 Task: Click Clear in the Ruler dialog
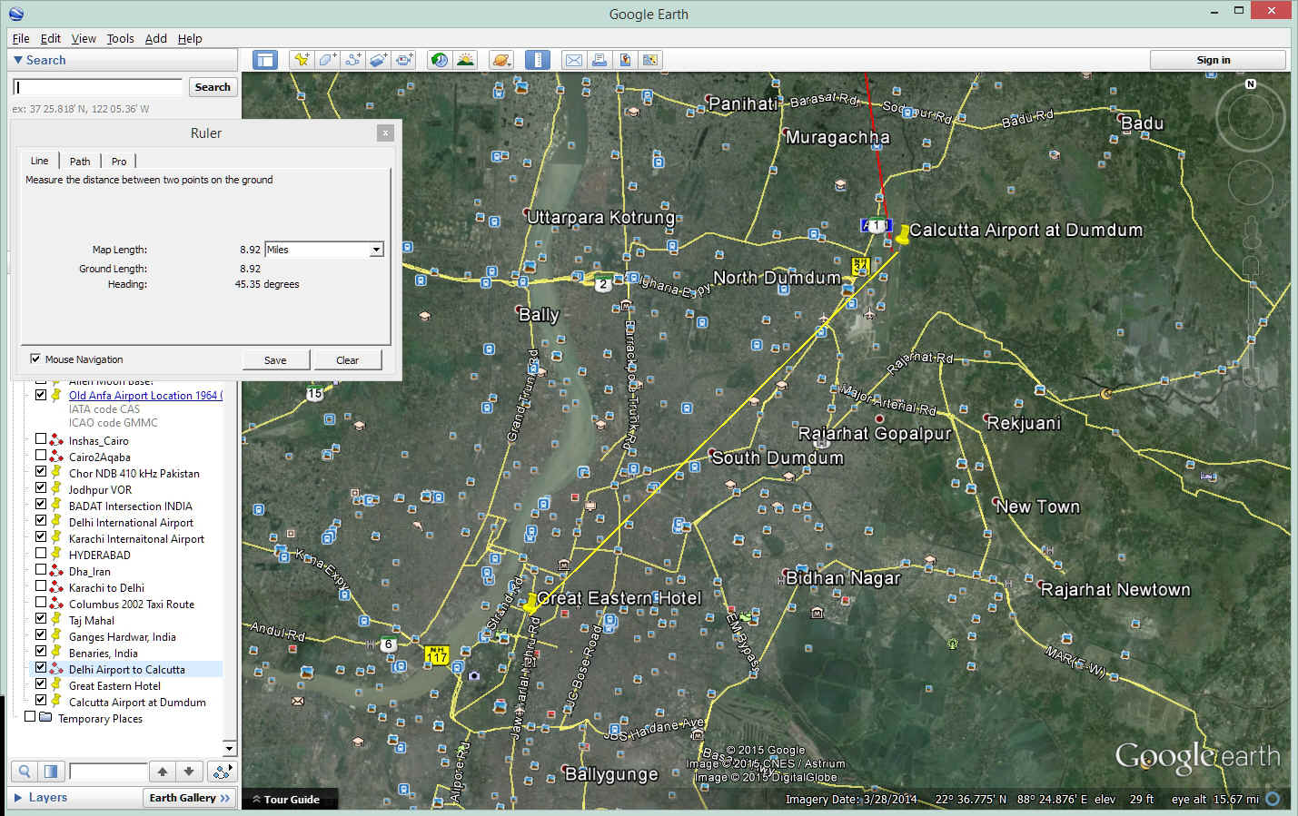[347, 360]
